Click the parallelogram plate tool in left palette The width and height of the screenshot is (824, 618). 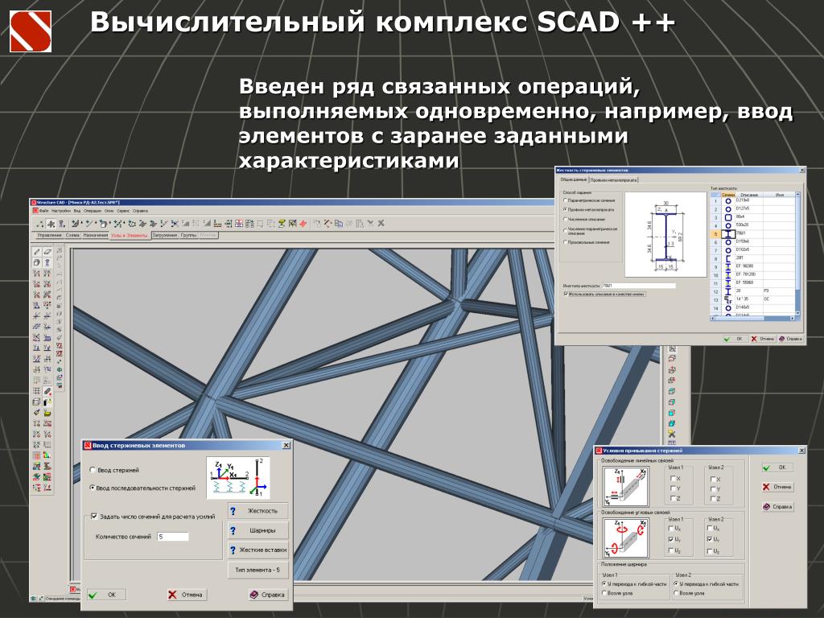[47, 252]
